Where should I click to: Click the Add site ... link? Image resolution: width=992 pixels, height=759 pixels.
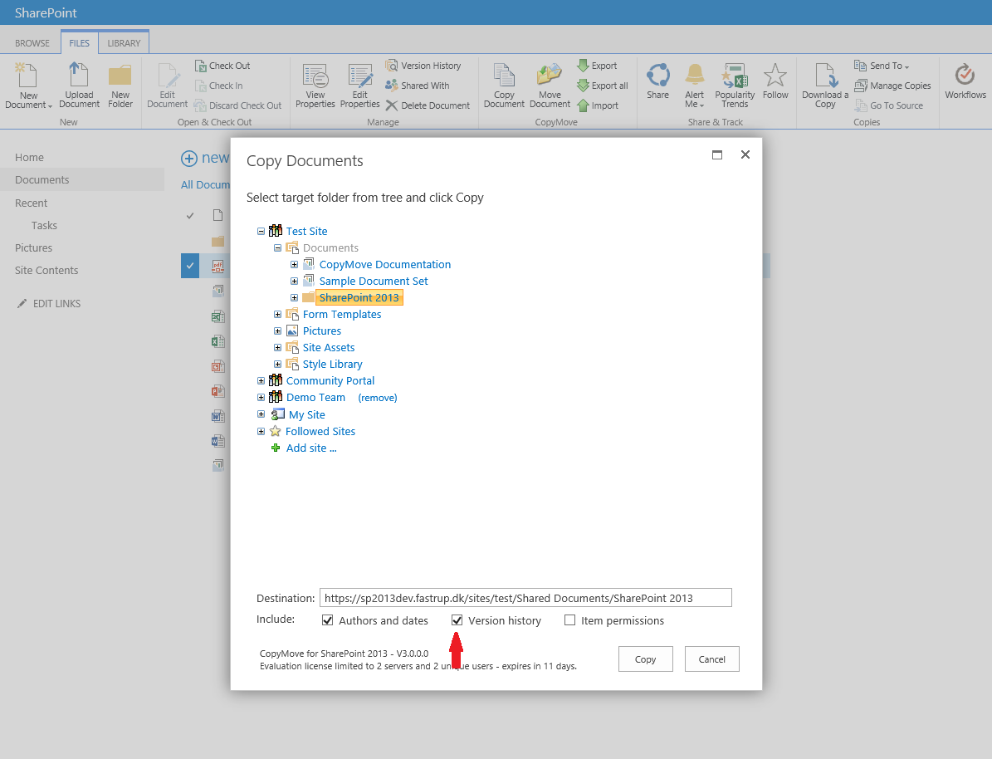coord(311,448)
